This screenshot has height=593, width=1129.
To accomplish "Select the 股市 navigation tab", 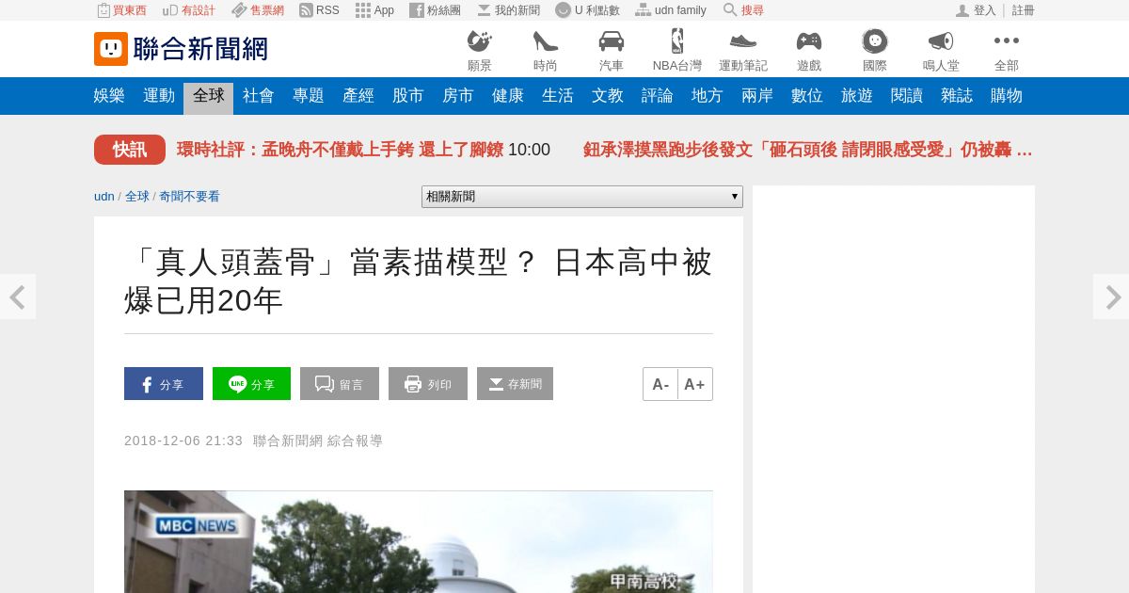I will coord(408,96).
